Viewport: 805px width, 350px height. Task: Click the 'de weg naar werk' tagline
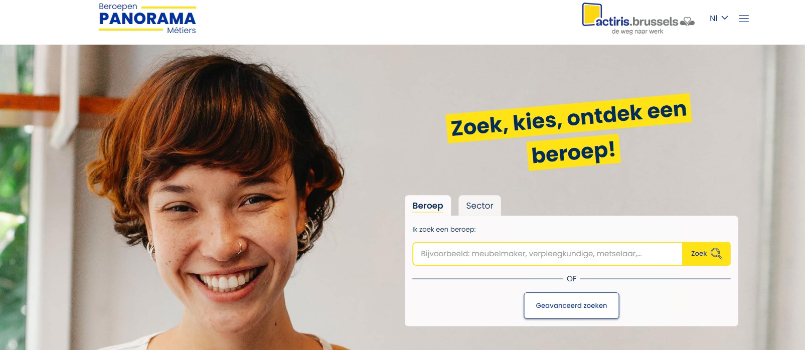point(637,31)
